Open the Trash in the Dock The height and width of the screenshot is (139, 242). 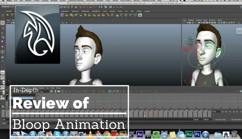[x=234, y=134]
